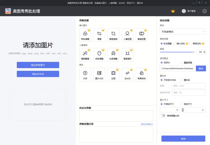Screen dimensions: 210x145
Task: Click the VIP crown icon in the header
Action: coord(173,11)
